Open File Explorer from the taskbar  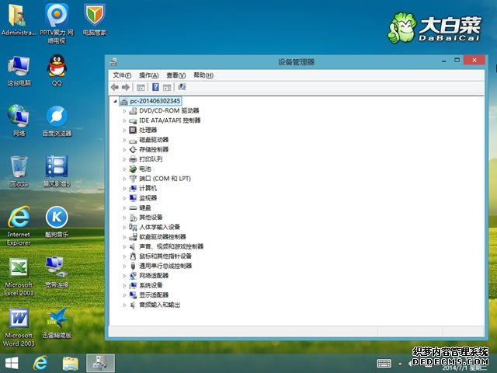point(71,364)
